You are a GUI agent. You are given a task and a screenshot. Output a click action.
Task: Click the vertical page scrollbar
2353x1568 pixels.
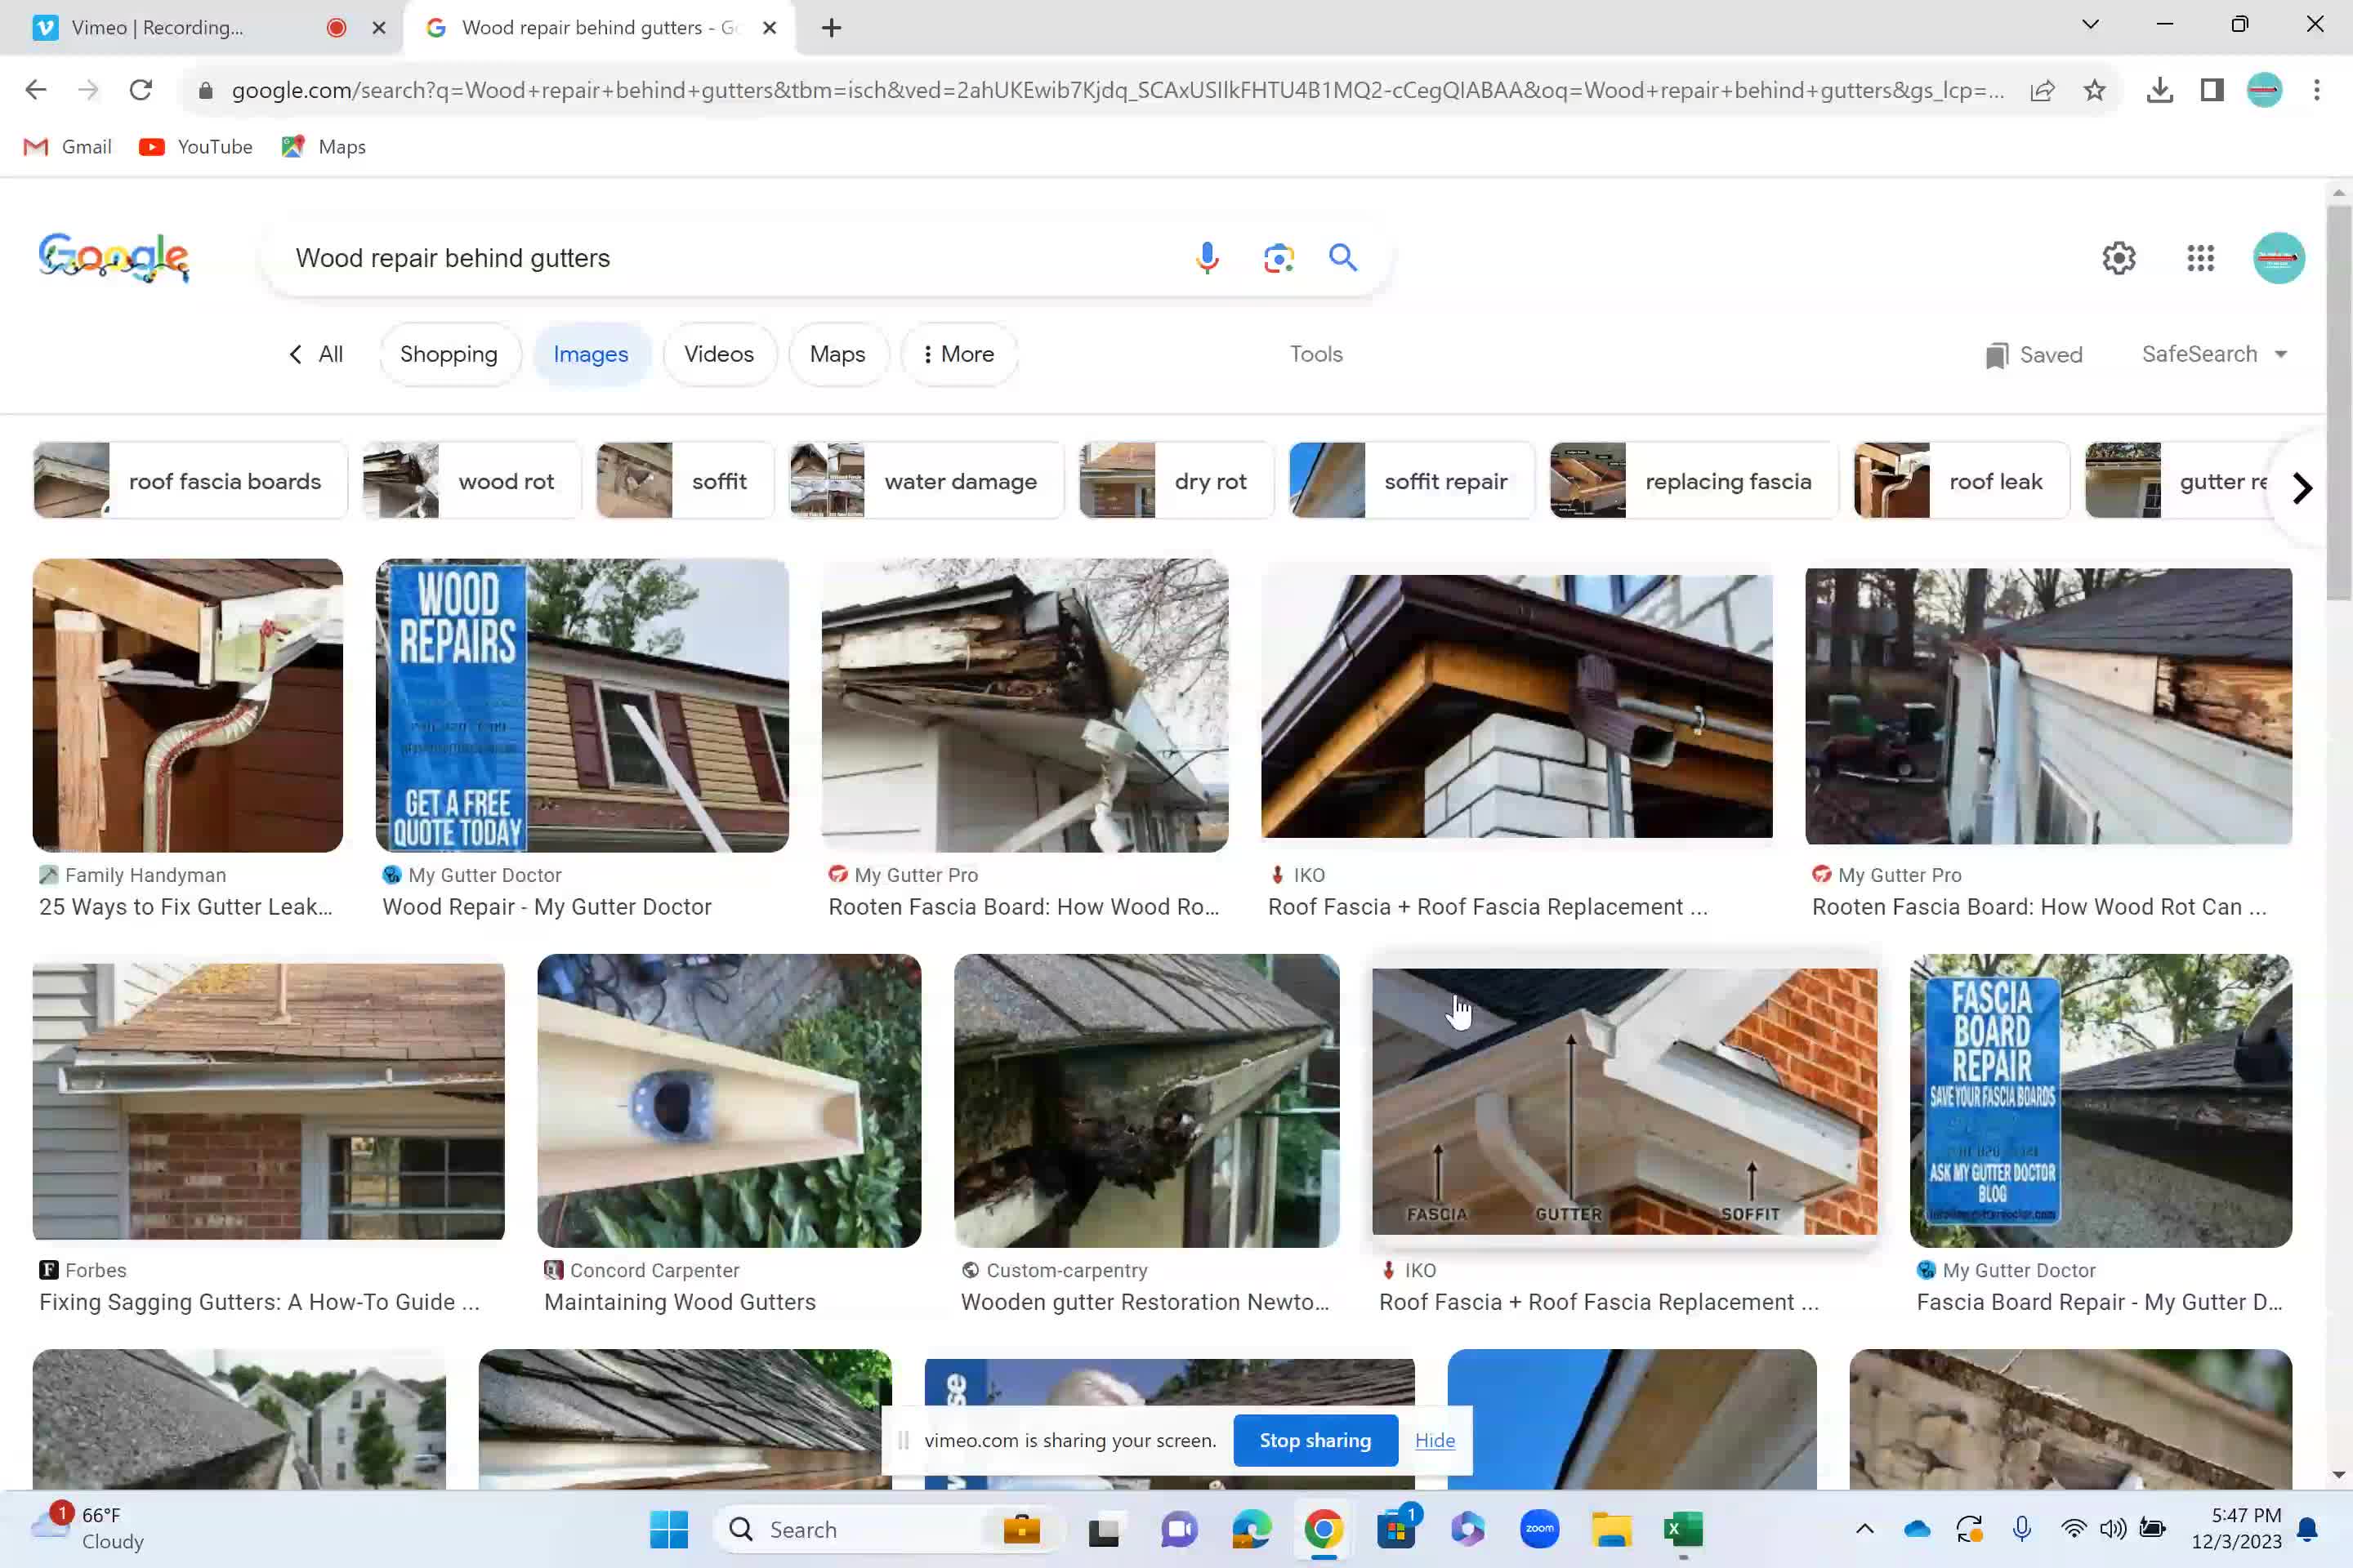click(2338, 400)
